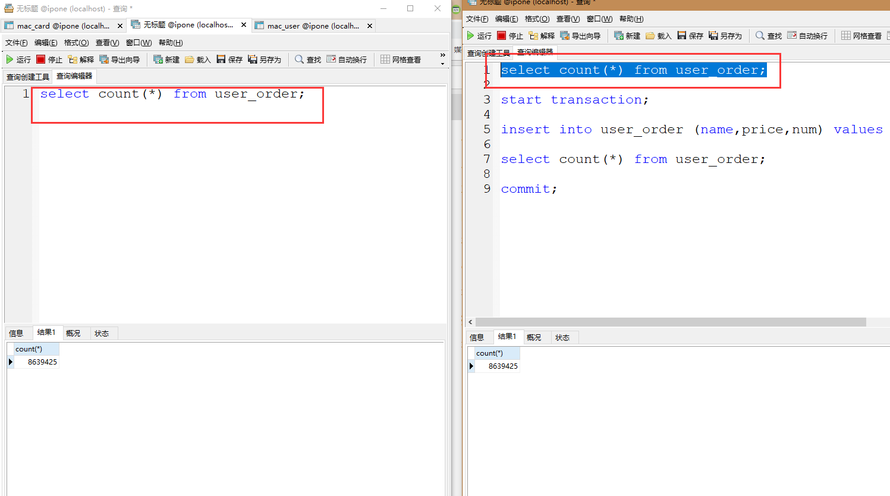Viewport: 890px width, 496px height.
Task: Select 8639425 cell in left results
Action: [x=36, y=362]
